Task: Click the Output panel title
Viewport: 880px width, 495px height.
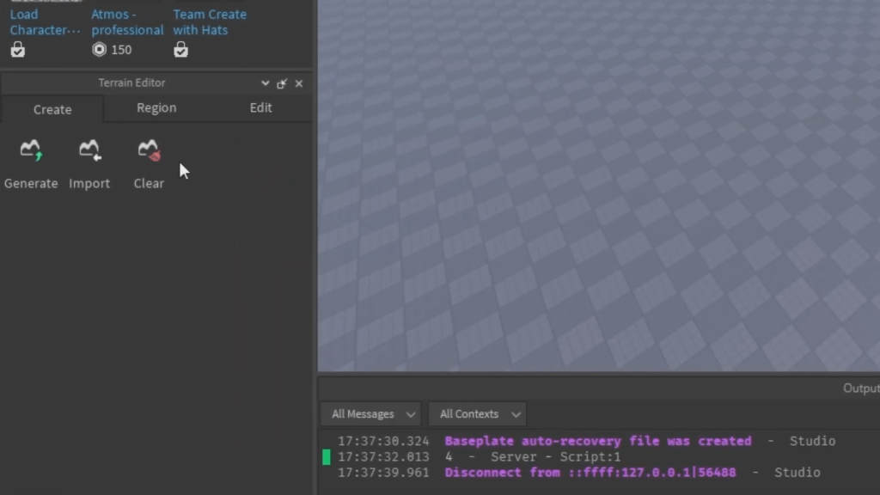Action: pos(861,388)
